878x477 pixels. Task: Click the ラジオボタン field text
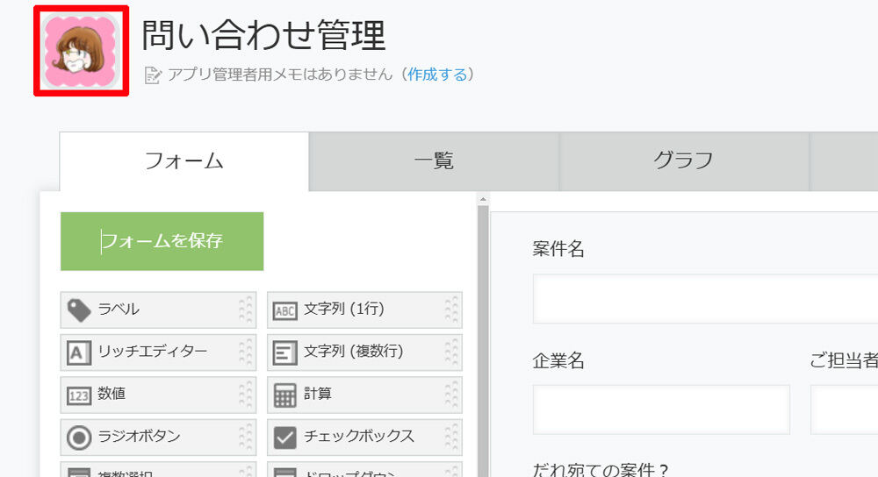point(139,436)
